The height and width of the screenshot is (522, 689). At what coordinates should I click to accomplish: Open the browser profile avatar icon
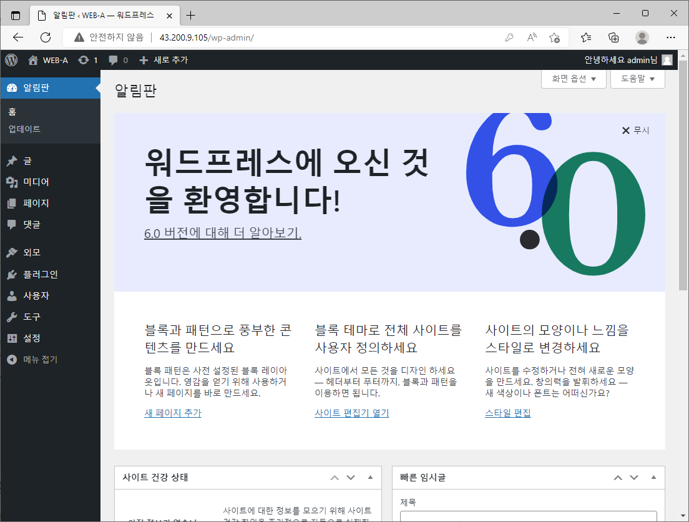point(642,38)
